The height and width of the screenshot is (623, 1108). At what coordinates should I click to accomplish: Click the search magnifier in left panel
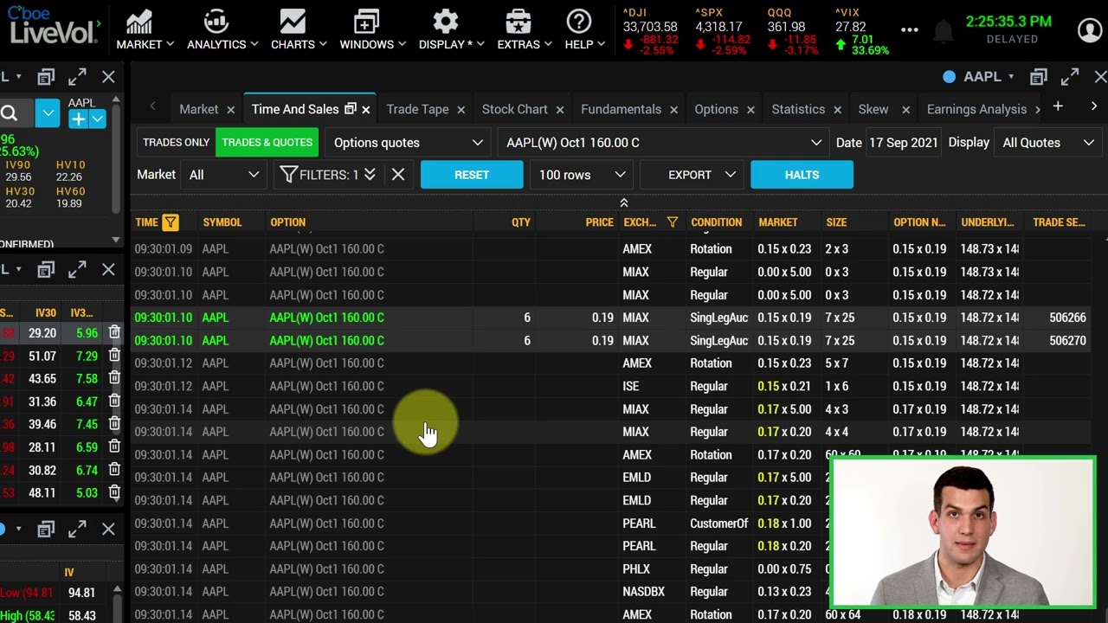pyautogui.click(x=10, y=113)
